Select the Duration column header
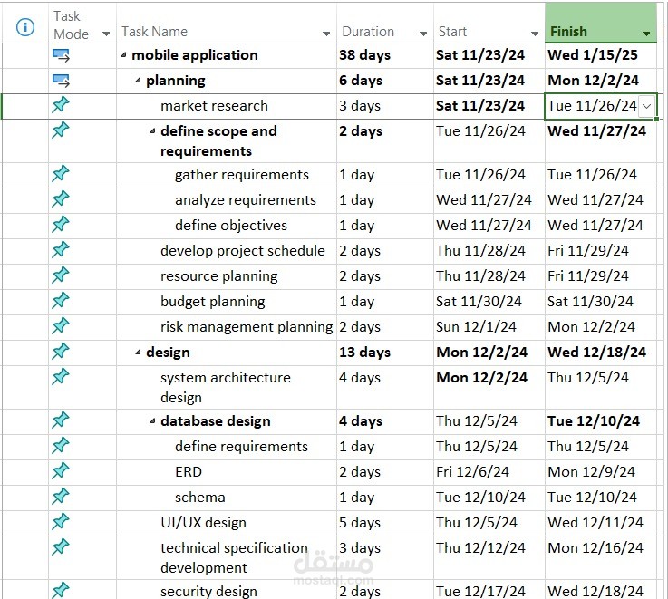 click(385, 23)
